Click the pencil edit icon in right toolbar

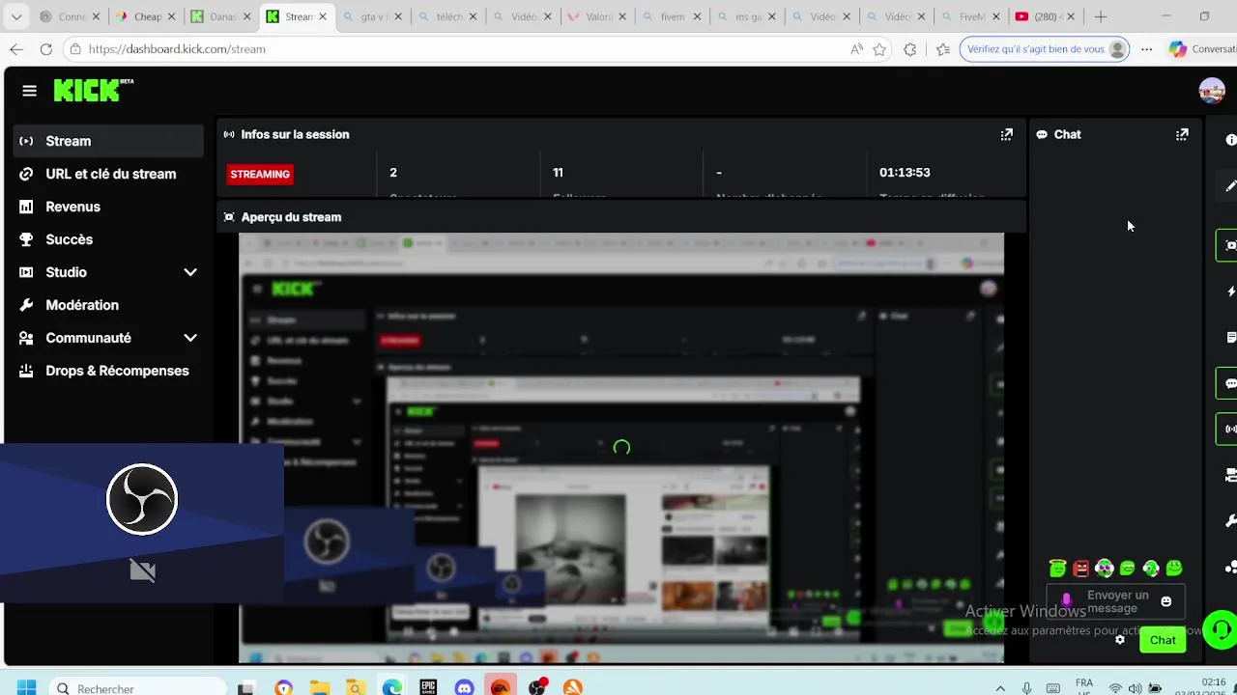pos(1230,185)
